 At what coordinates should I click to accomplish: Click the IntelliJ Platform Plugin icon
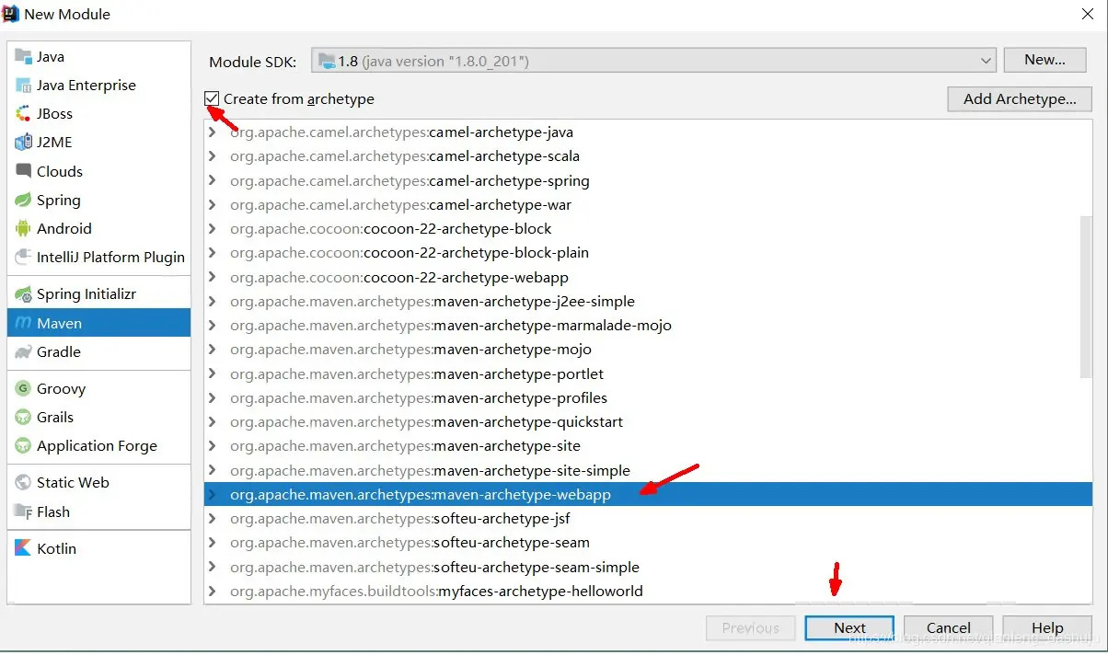pyautogui.click(x=23, y=257)
